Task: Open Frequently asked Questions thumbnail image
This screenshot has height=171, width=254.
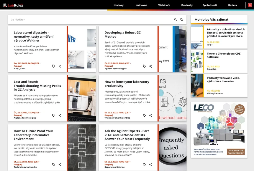Action: click(172, 147)
